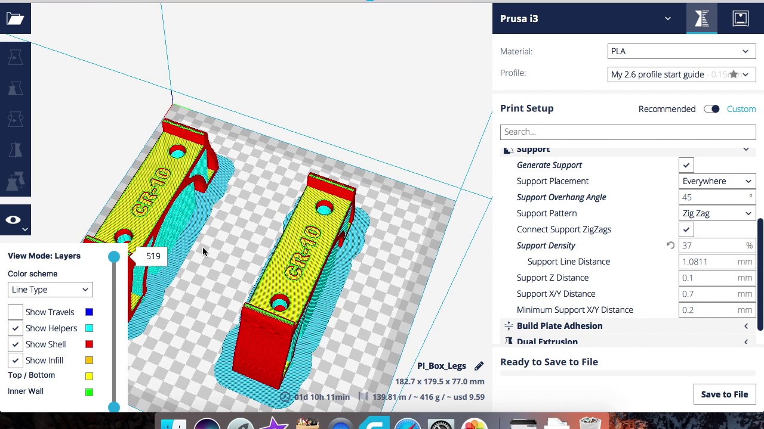The height and width of the screenshot is (429, 764).
Task: Click the Build Plate Adhesion category icon
Action: click(509, 326)
